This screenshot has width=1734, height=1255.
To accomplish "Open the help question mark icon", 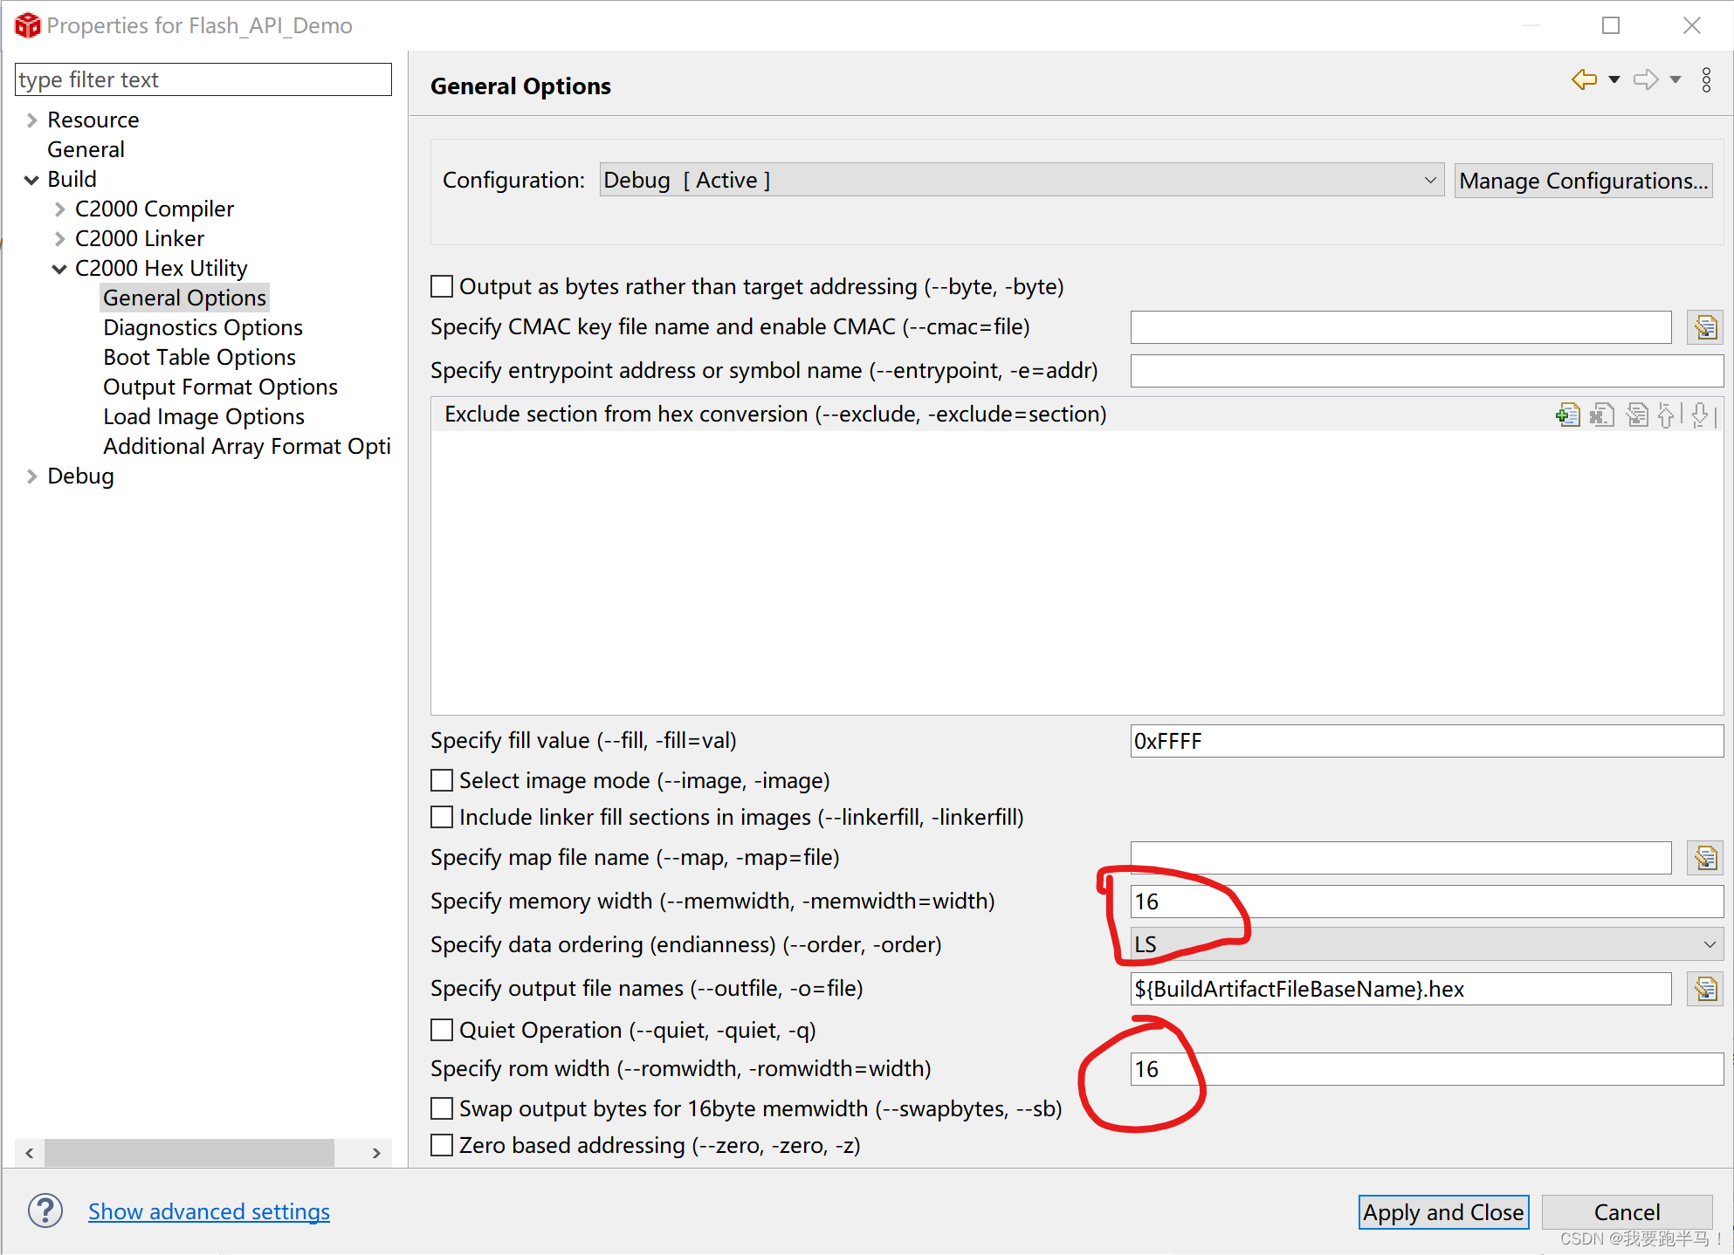I will (45, 1211).
